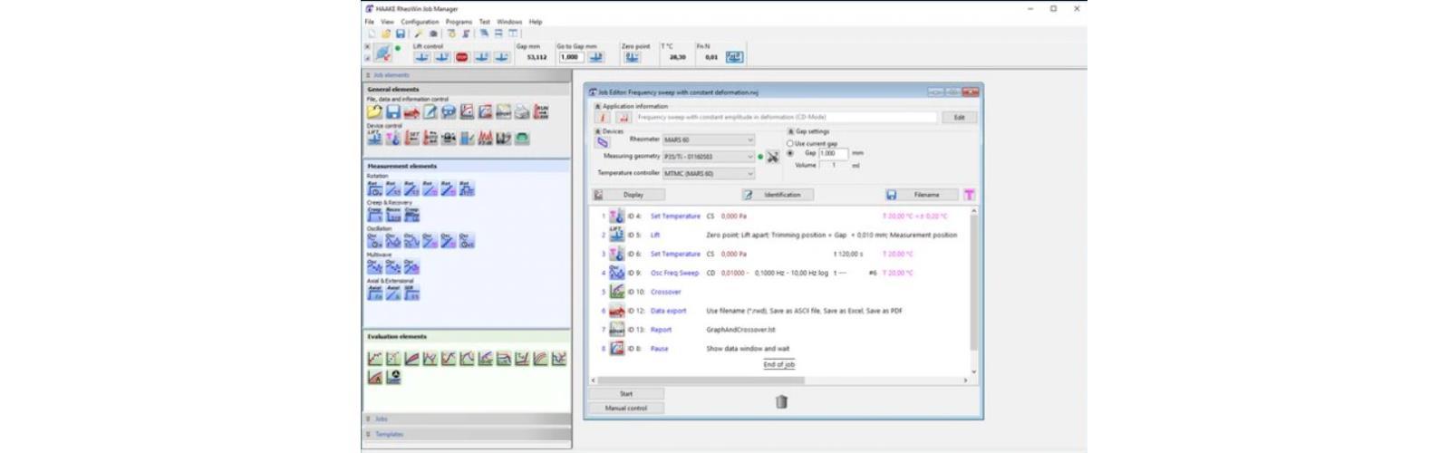Viewport: 1450px width, 453px height.
Task: Click the Go to Gap icon
Action: [596, 57]
